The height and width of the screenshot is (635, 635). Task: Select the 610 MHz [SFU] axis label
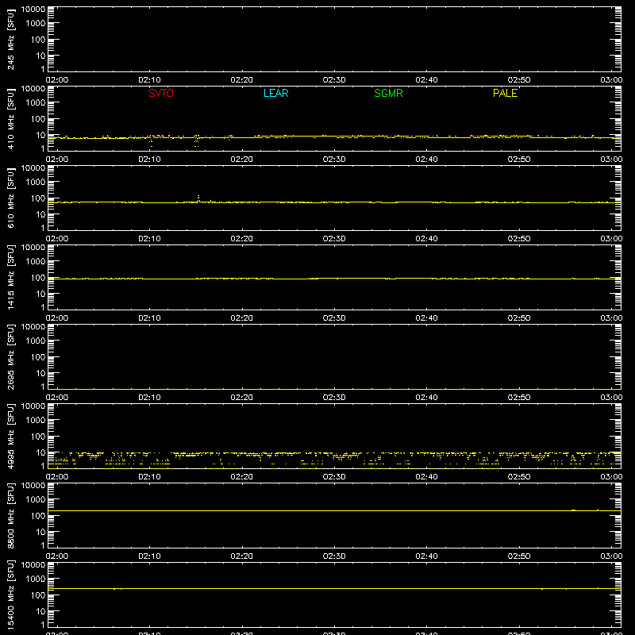click(x=10, y=198)
